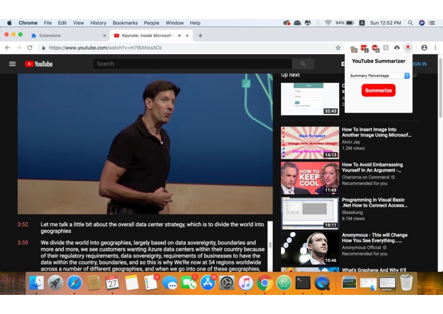Open Siri from the menu bar
The image size is (443, 314).
(421, 23)
